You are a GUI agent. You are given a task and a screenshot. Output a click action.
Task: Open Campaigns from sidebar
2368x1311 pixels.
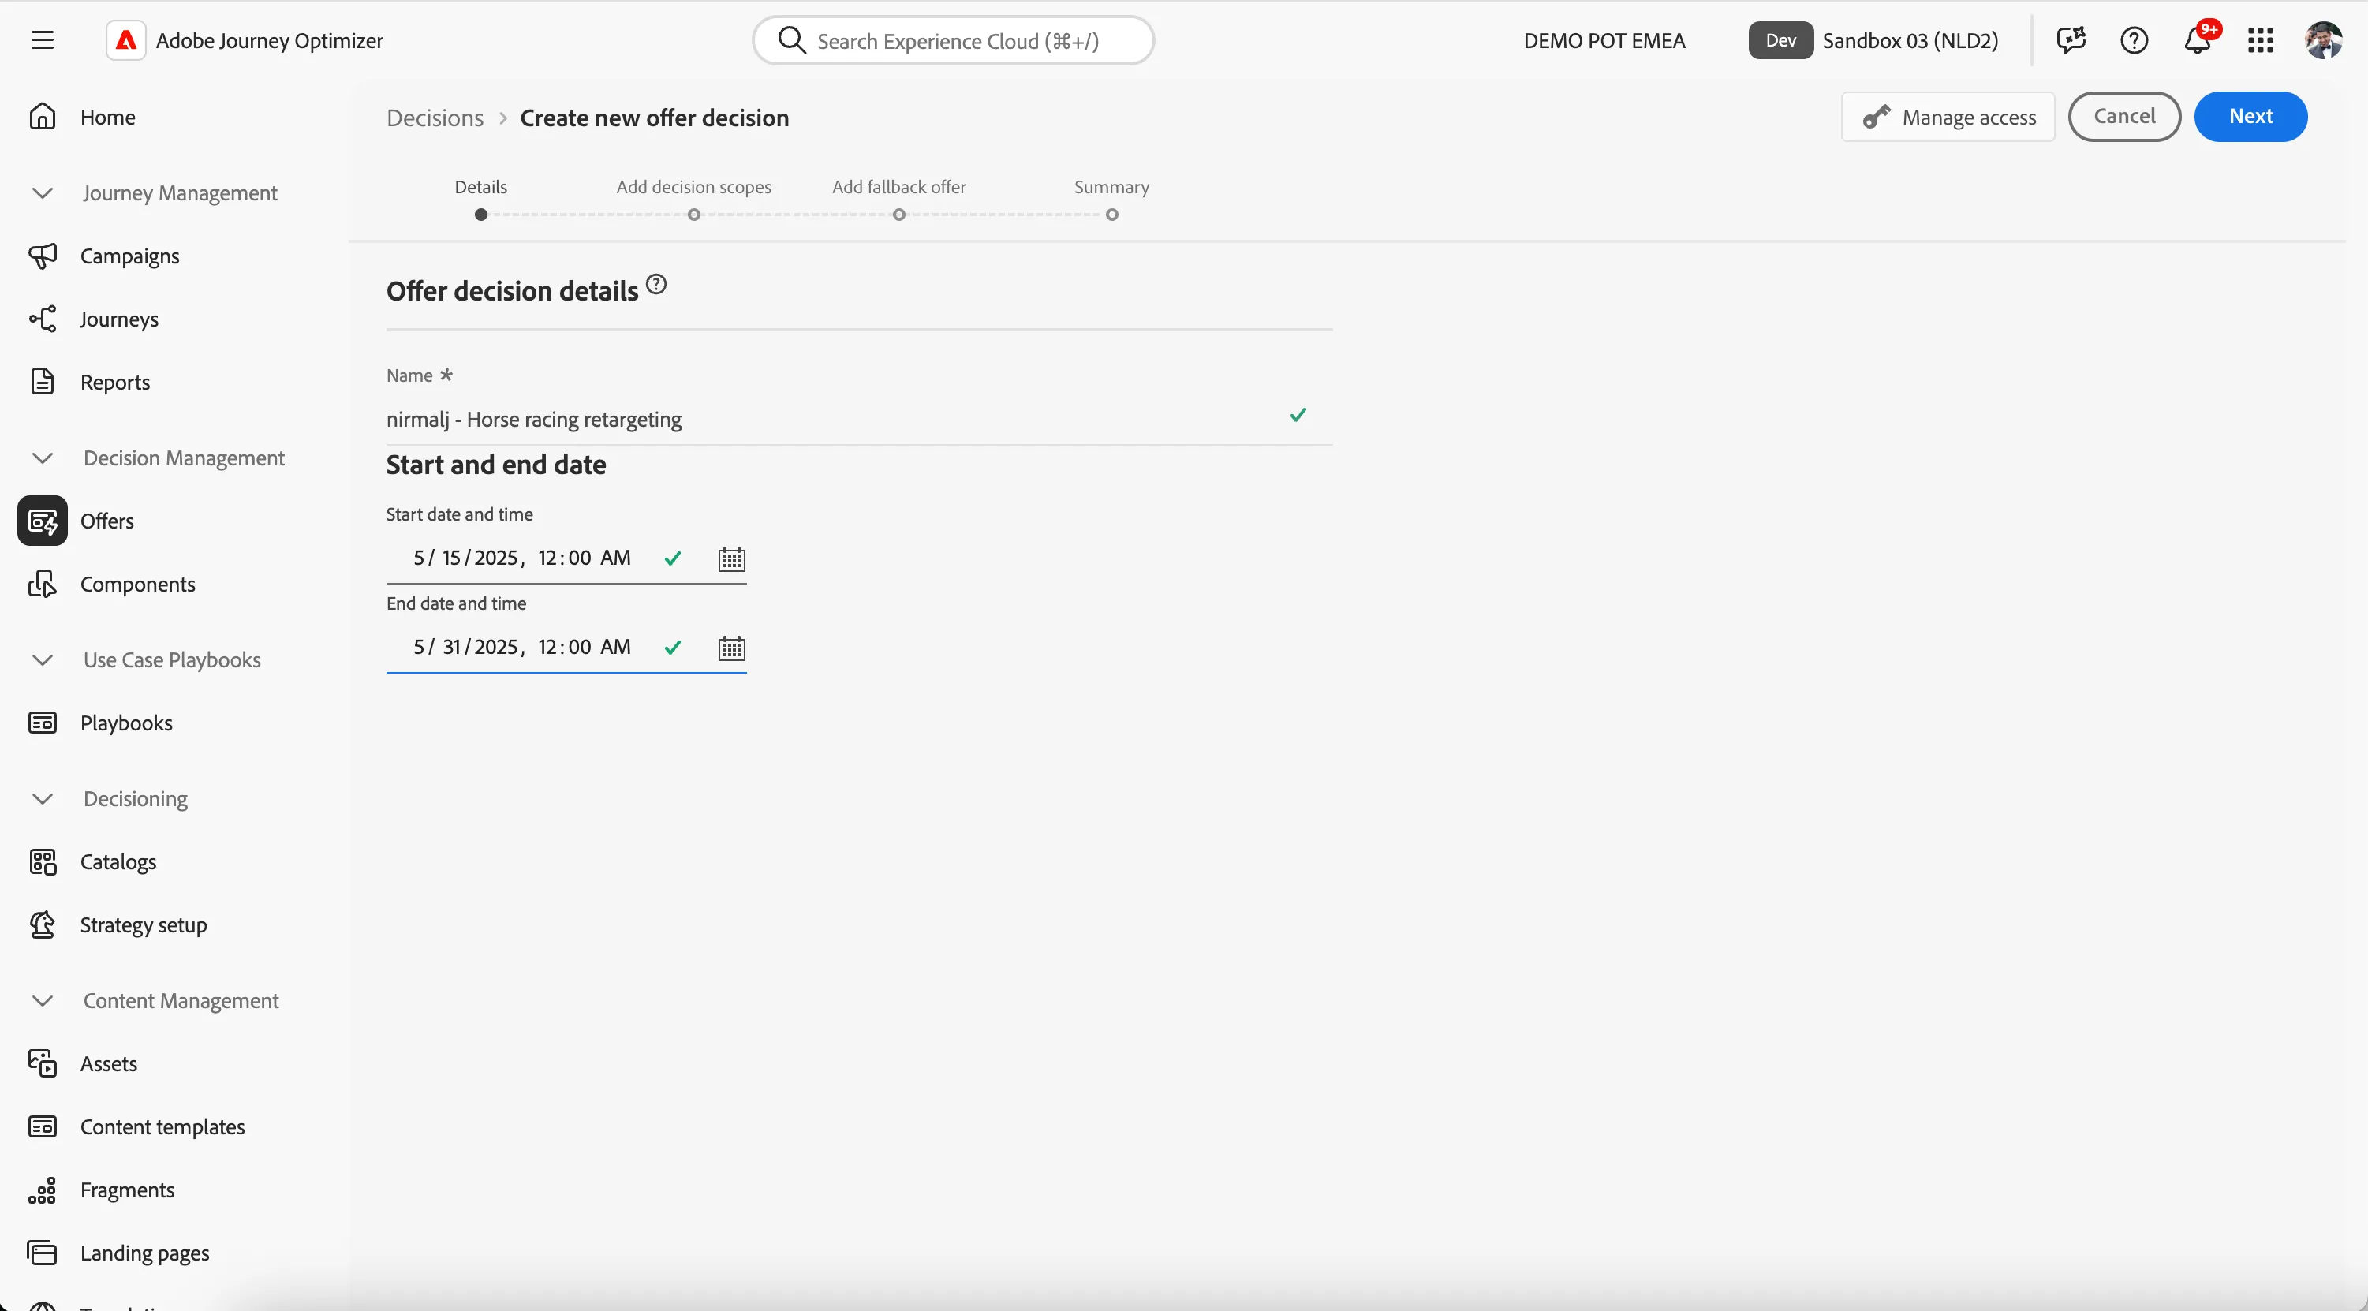click(129, 256)
